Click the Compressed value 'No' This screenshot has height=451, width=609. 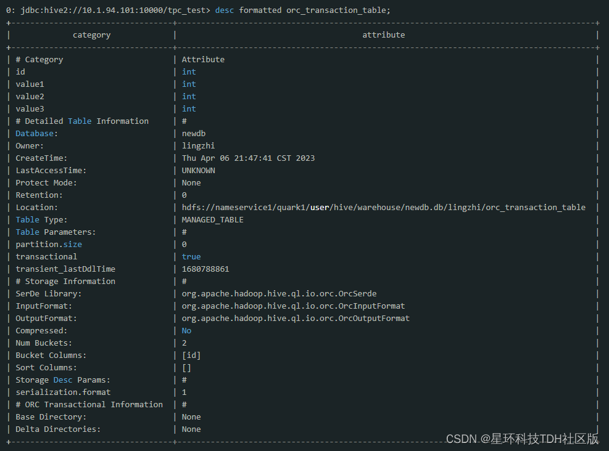(x=186, y=331)
